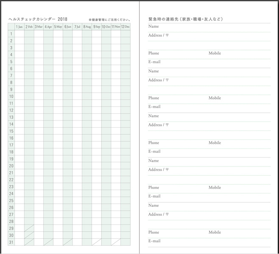Select the crossed-out Apr 31 cell
This screenshot has width=279, height=254.
(x=48, y=242)
